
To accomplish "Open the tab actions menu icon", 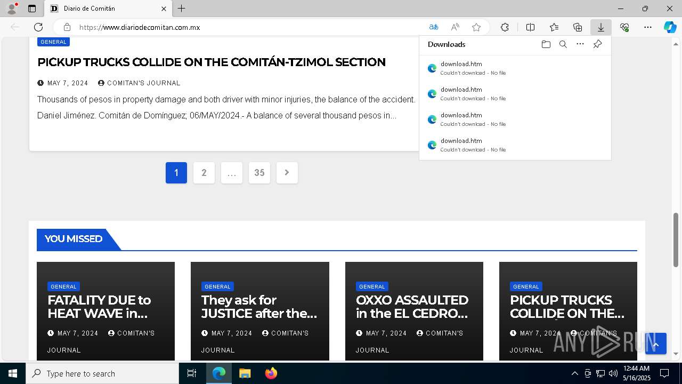I will [x=32, y=9].
